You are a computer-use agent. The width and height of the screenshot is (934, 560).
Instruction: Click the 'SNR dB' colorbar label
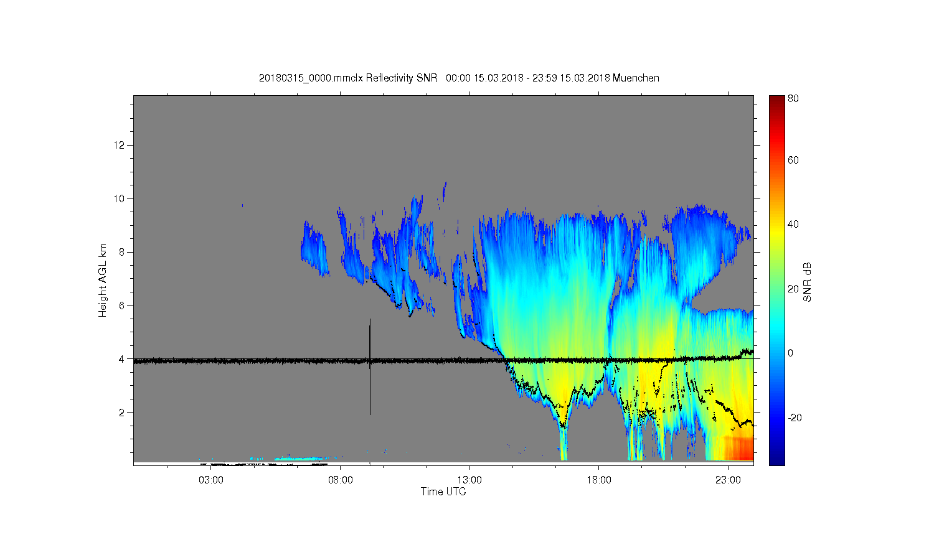coord(808,282)
